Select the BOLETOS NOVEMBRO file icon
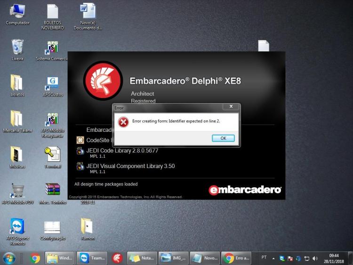Screen dimensions: 353x265 pyautogui.click(x=53, y=17)
